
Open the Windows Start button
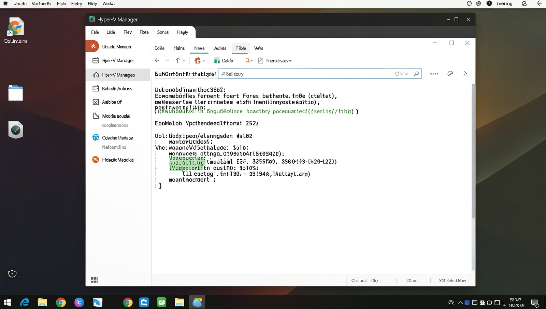[7, 302]
